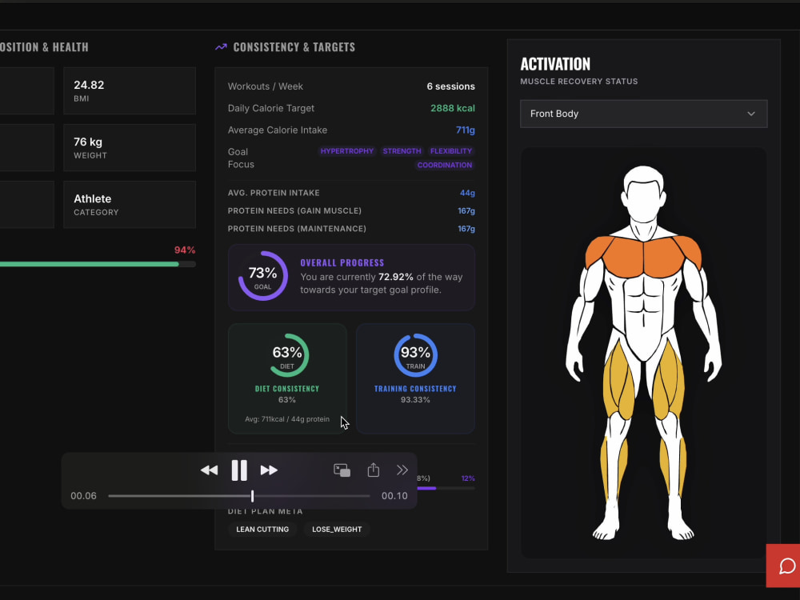
Task: Select the FLEXIBILITY goal tag
Action: [451, 151]
